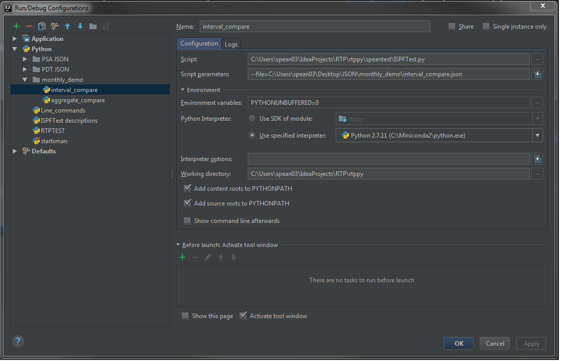Viewport: 561px width, 361px height.
Task: Add a new run configuration
Action: click(x=16, y=26)
